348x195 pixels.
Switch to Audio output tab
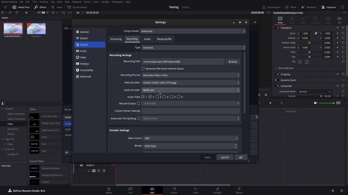(x=147, y=39)
